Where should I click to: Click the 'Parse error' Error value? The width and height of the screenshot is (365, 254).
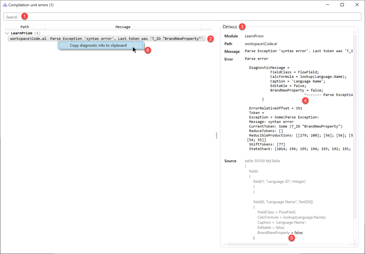tap(257, 59)
